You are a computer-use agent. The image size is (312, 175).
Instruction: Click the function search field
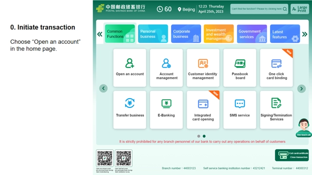pos(259,9)
